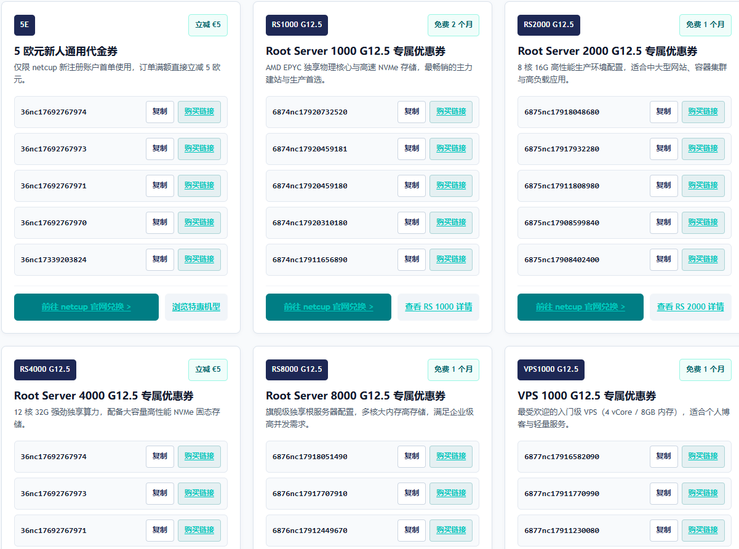Click heading 5 欧元新人通用代金券
The height and width of the screenshot is (549, 739).
pos(66,51)
